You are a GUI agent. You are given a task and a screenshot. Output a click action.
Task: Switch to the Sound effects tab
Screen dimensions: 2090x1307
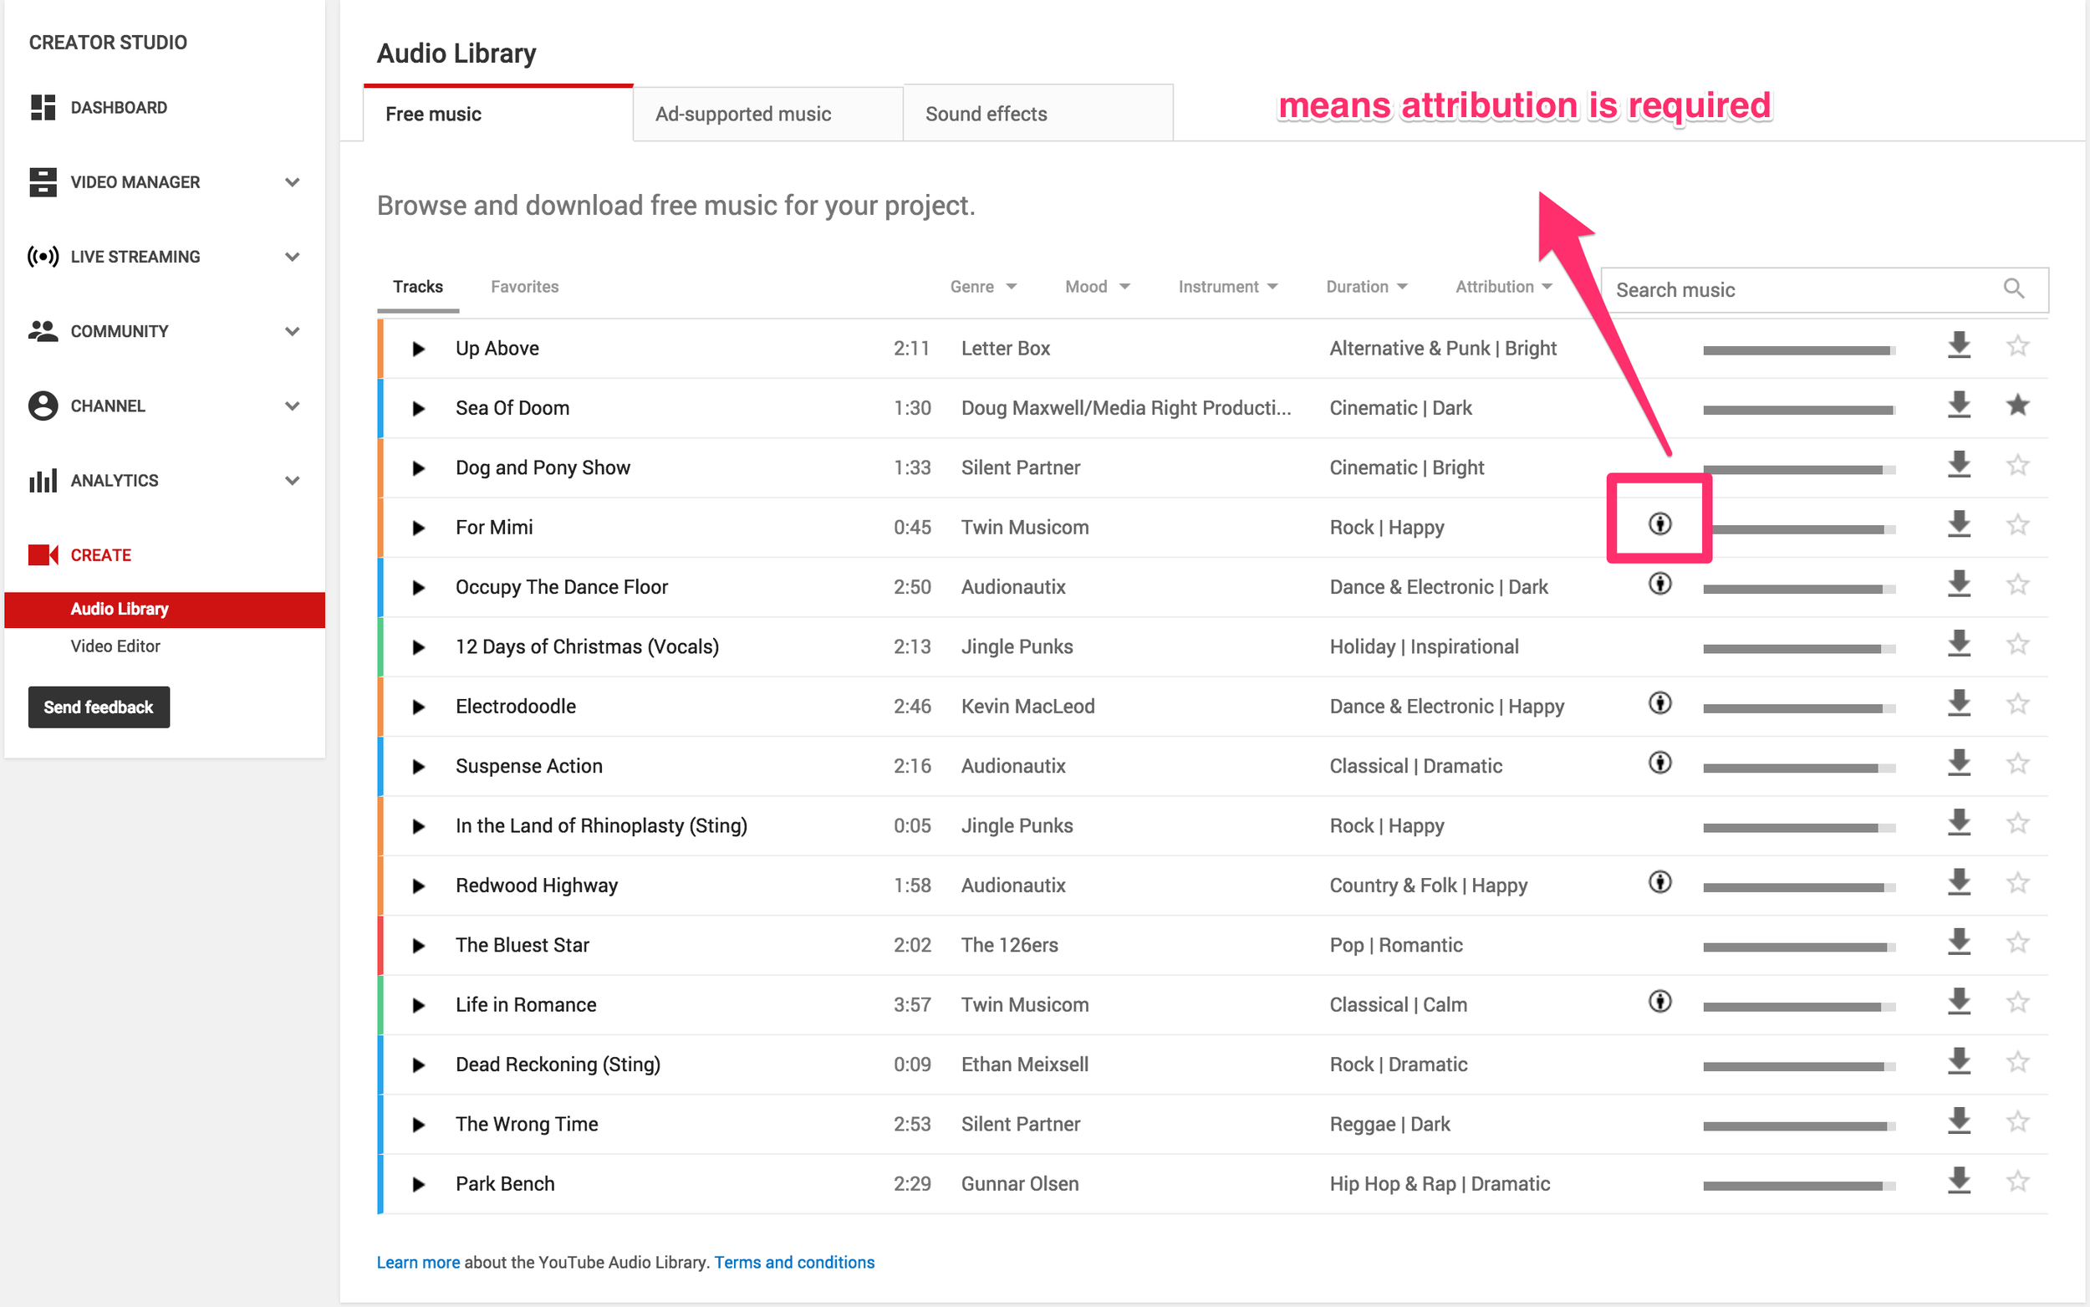point(1037,114)
